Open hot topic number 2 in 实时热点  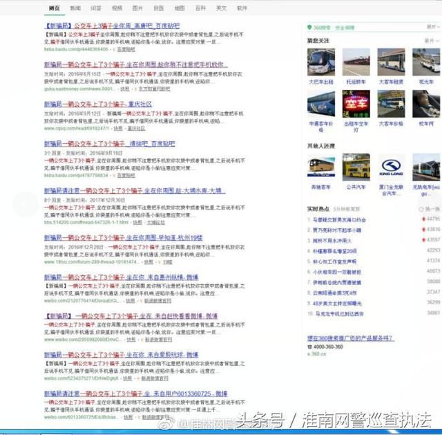(x=337, y=230)
